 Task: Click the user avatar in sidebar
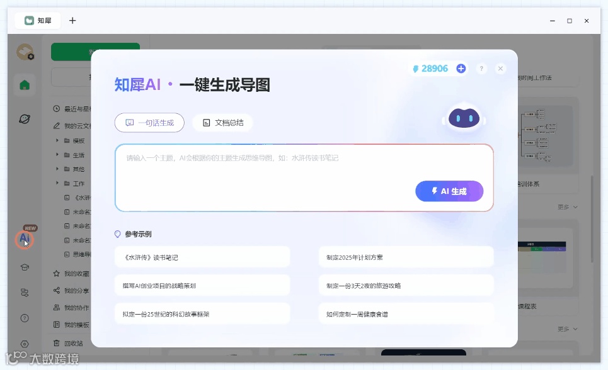25,52
